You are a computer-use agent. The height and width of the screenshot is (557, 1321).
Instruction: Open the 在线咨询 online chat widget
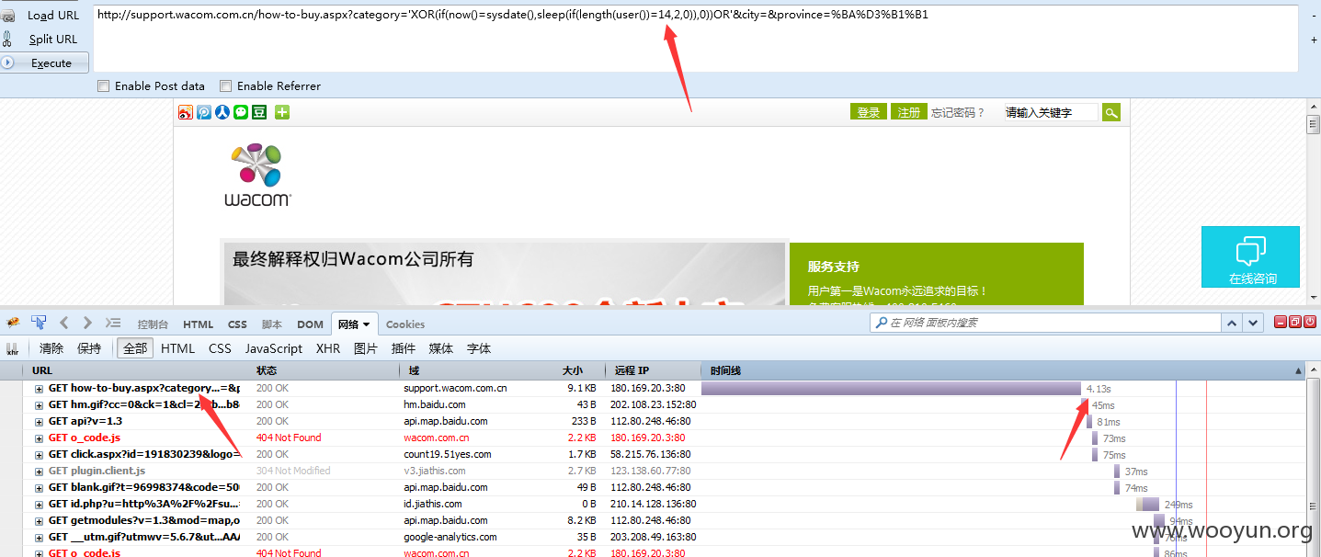(1251, 256)
